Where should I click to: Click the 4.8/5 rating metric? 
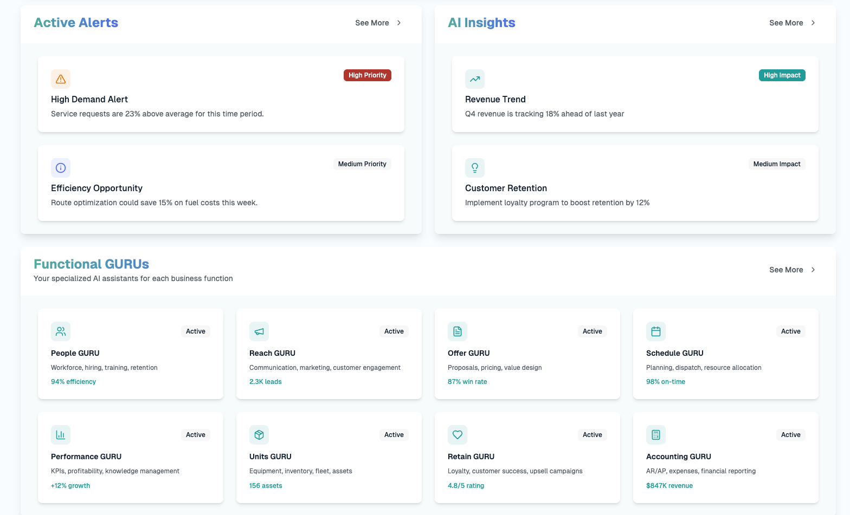[x=466, y=486]
